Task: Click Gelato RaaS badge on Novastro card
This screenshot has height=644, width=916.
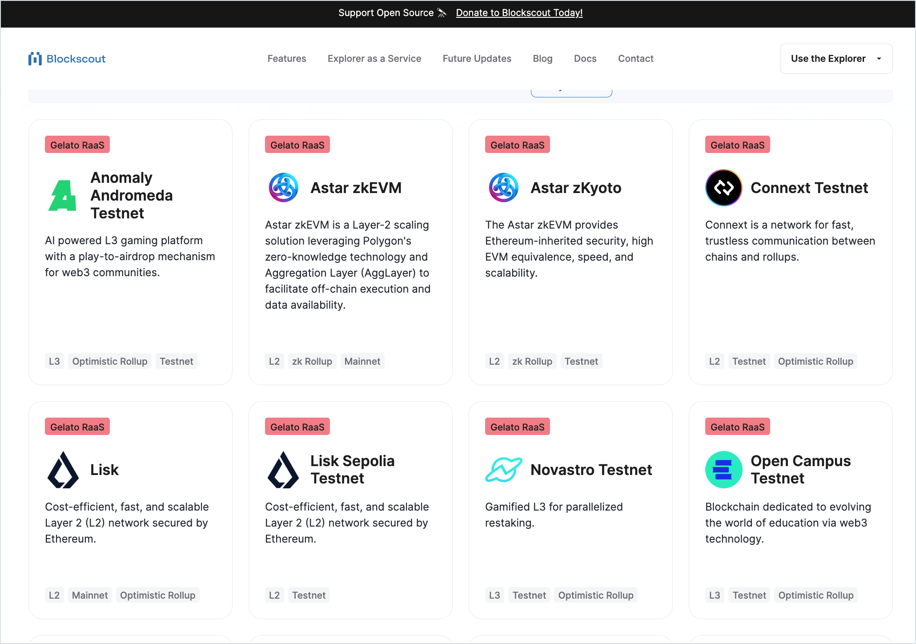Action: point(518,427)
